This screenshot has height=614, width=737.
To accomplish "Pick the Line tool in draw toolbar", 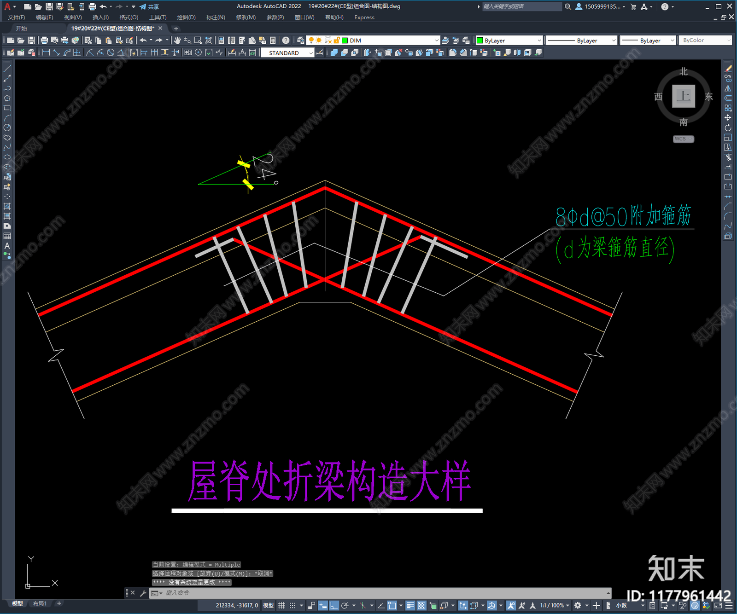I will [x=7, y=69].
